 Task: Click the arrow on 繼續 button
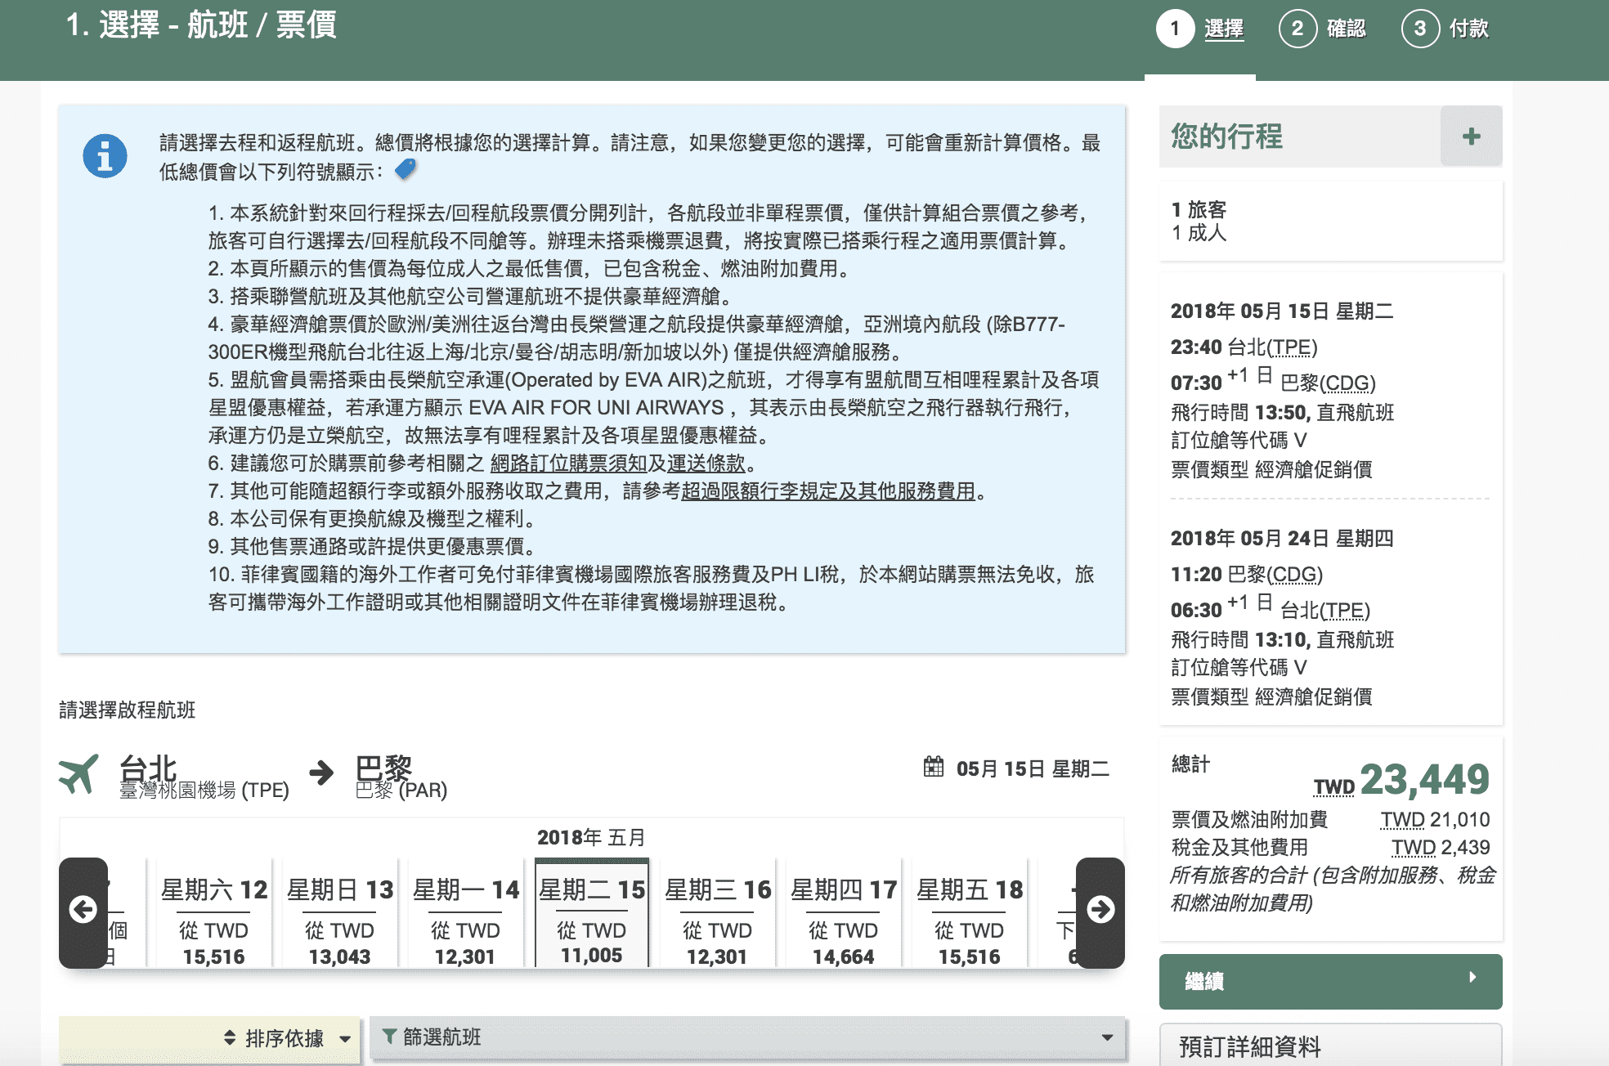[1472, 977]
